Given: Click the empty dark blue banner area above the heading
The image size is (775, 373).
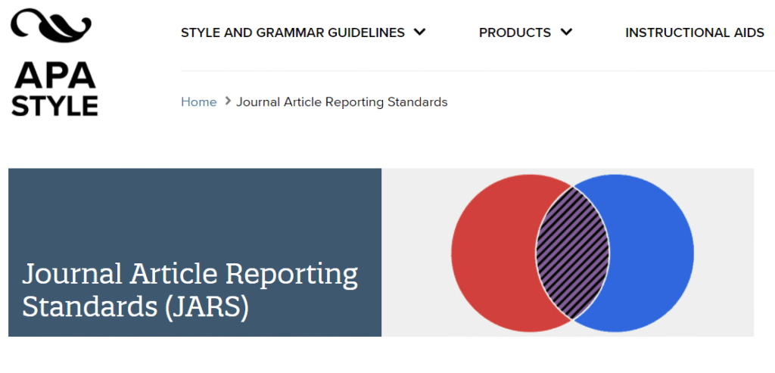Looking at the screenshot, I should 195,208.
